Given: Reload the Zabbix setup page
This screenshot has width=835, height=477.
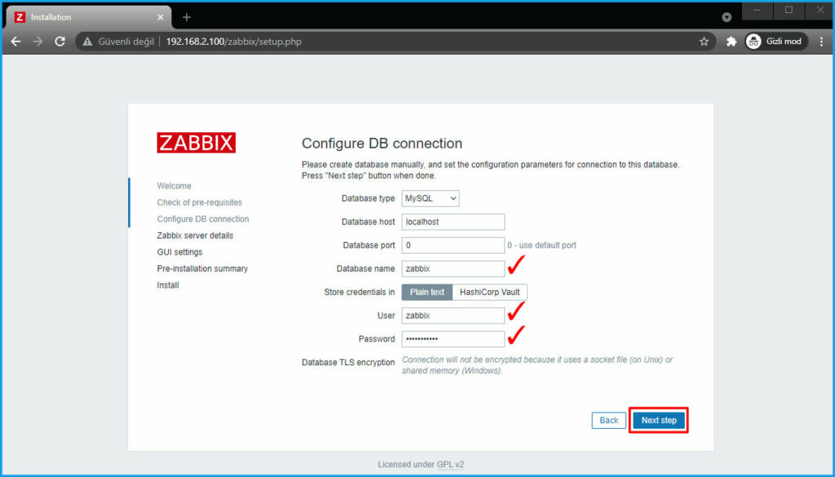Looking at the screenshot, I should click(x=60, y=42).
